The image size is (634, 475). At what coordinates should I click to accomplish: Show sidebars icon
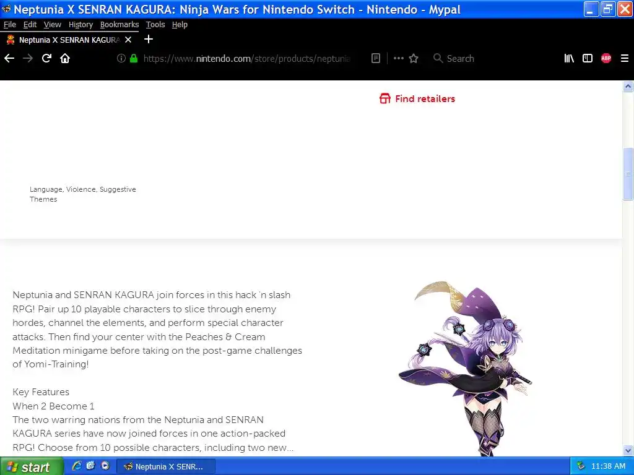click(x=588, y=59)
